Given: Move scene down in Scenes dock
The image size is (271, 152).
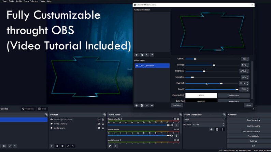Looking at the screenshot, I should coord(15,146).
